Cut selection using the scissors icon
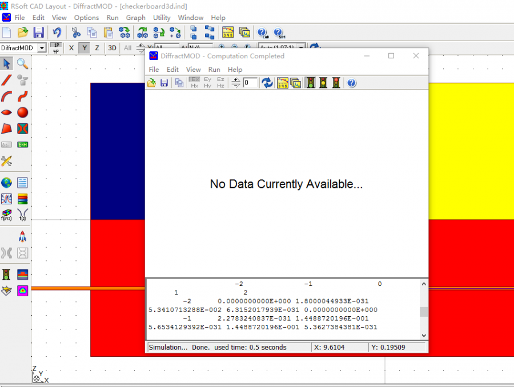The image size is (514, 387). tap(76, 33)
